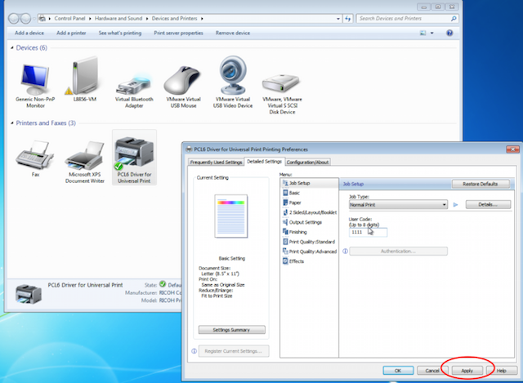Open the view options dropdown arrow
The image size is (523, 383).
[432, 33]
